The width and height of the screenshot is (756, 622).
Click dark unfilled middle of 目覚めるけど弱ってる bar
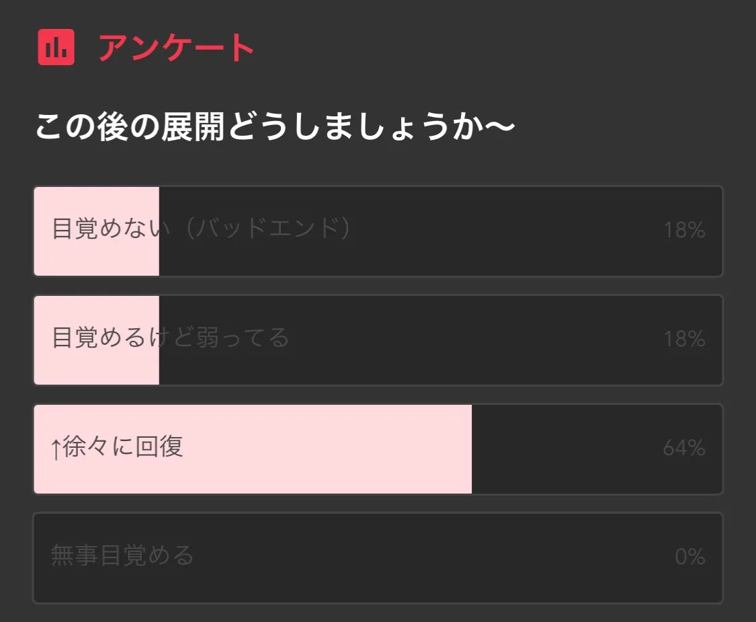(x=470, y=340)
